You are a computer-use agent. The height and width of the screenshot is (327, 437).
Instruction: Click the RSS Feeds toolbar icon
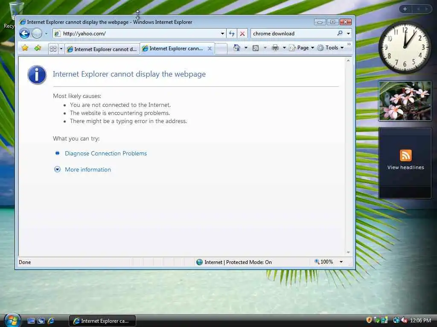point(256,48)
